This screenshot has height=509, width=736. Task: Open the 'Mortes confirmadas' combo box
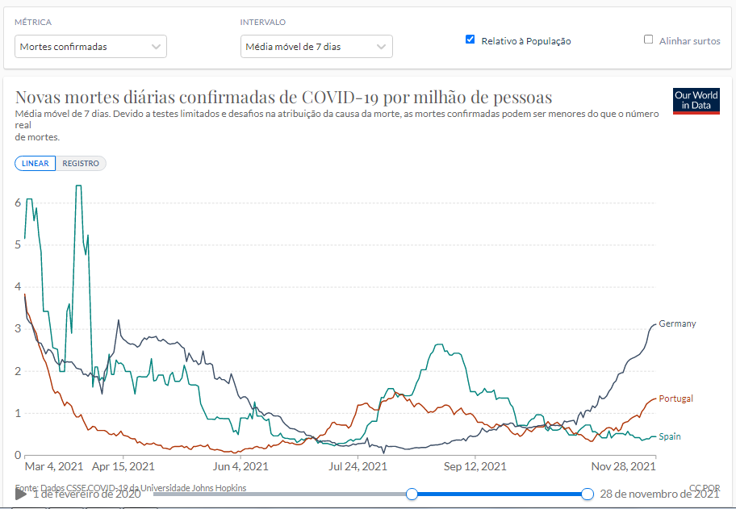90,47
